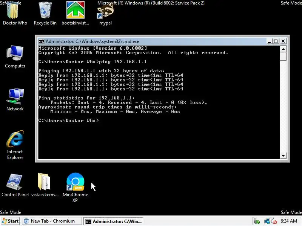Click the muted volume tray icon
This screenshot has height=226, width=302.
274,221
